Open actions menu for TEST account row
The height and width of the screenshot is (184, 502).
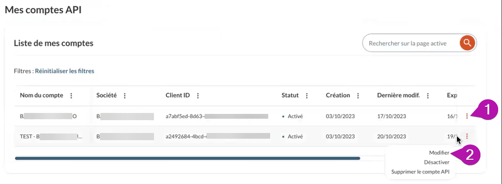point(467,136)
